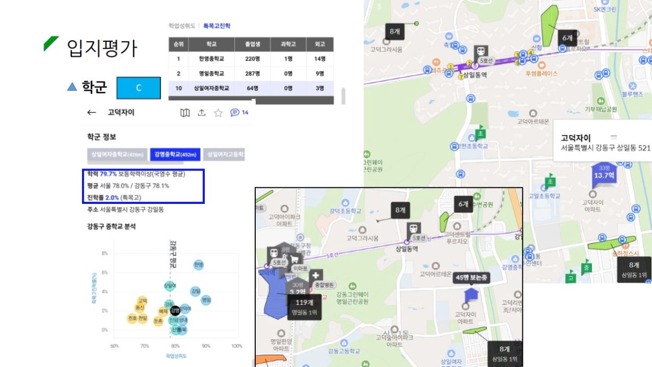Select the 강일 bubble in the chart
The image size is (652, 367).
tap(195, 291)
